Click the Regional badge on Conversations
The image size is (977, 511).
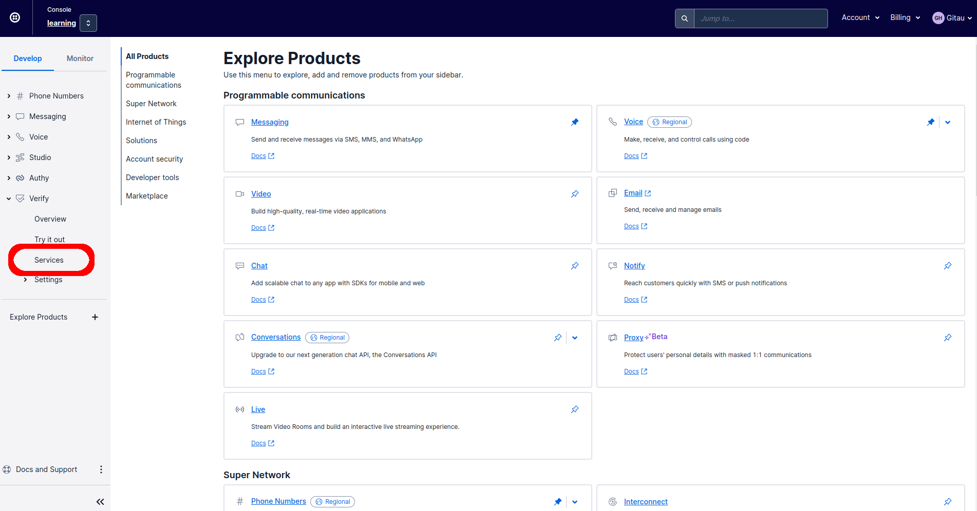327,338
